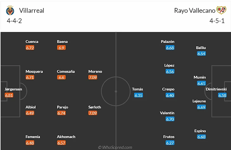The image size is (231, 150).
Task: Click the Rayo Vallecano 4-5-1 formation label
Action: [x=216, y=21]
